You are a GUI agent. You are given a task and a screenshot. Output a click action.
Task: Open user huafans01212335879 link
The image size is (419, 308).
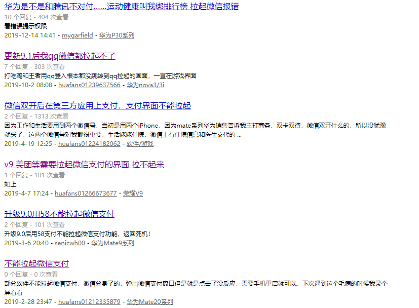(89, 302)
